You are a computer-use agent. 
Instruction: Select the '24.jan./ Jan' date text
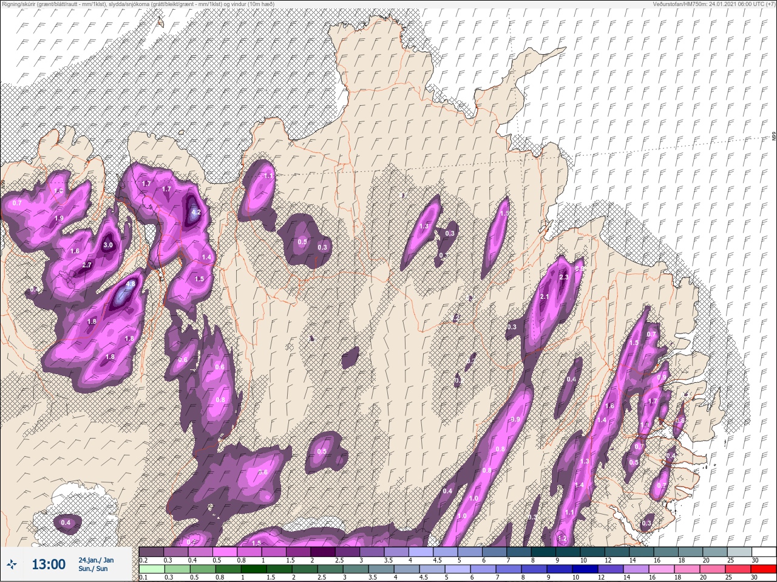[96, 560]
